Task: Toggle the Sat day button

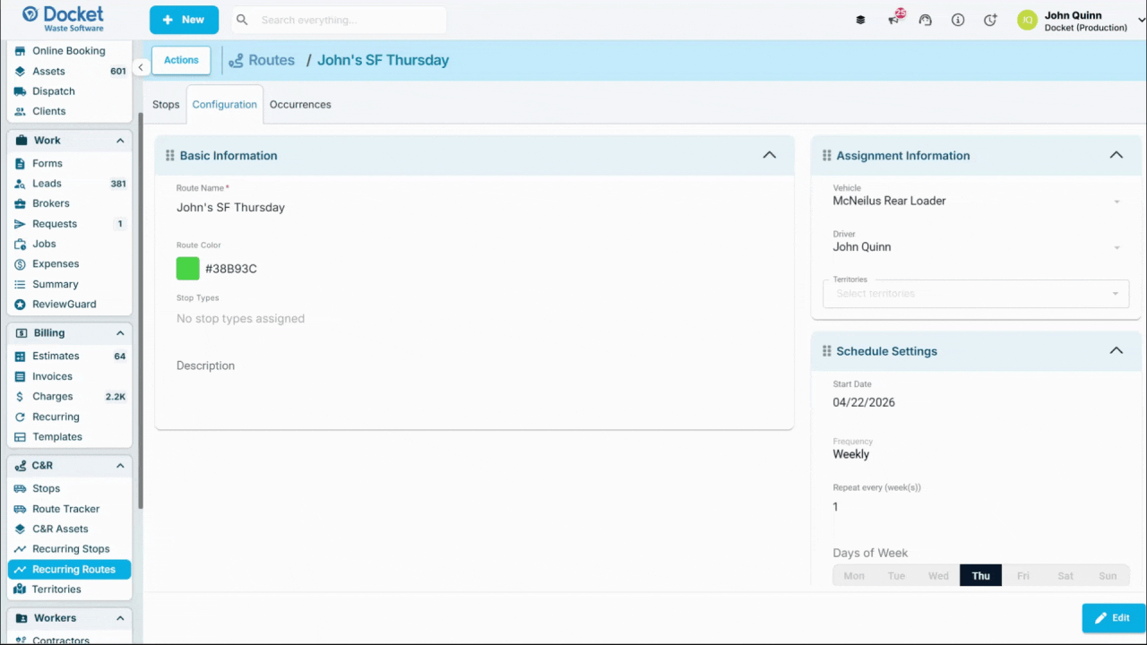Action: point(1065,575)
